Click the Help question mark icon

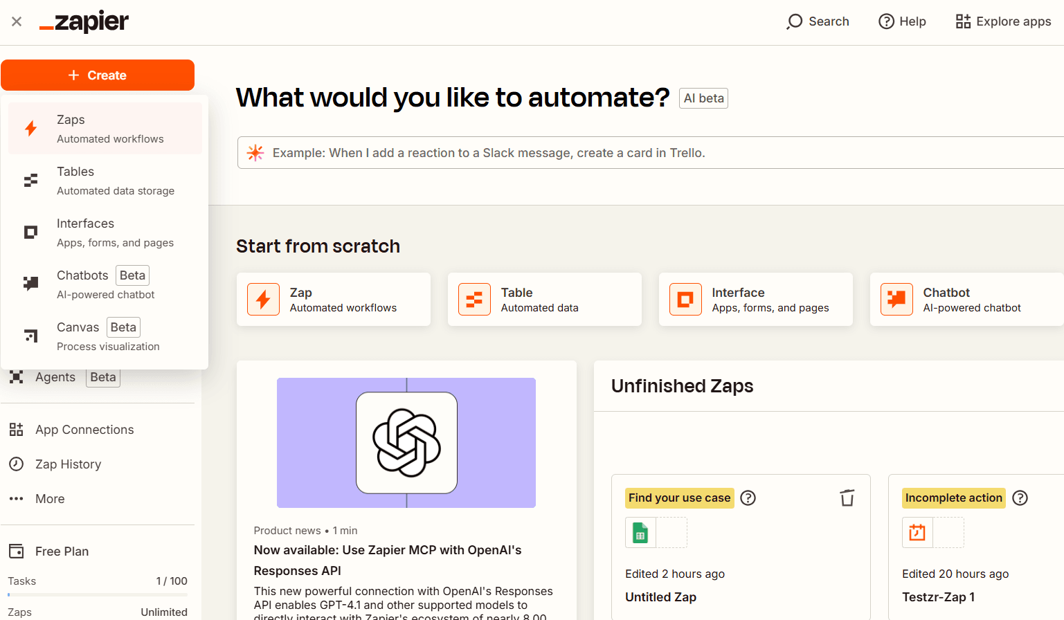(886, 21)
